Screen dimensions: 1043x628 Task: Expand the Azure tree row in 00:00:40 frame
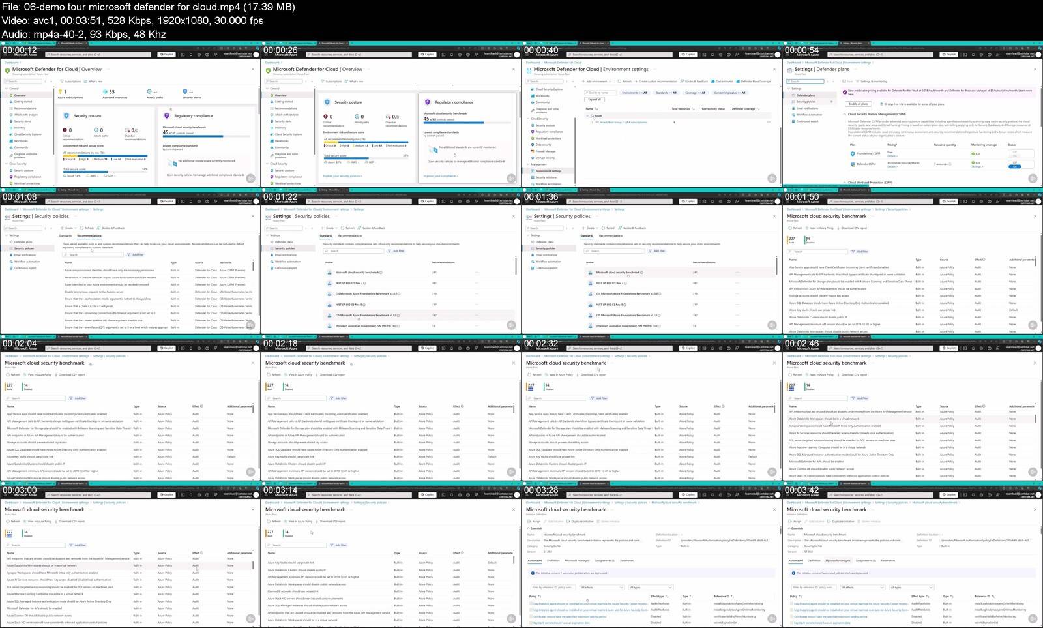coord(589,116)
